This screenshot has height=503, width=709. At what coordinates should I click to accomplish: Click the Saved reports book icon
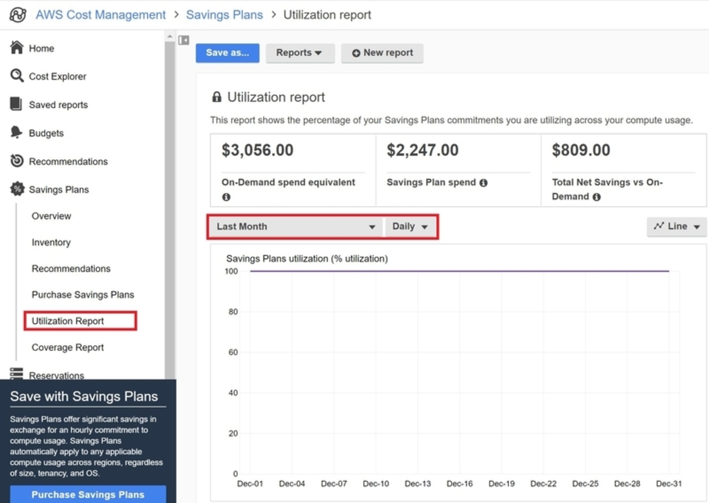[x=16, y=104]
